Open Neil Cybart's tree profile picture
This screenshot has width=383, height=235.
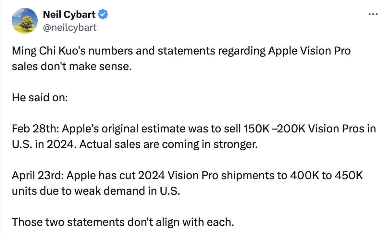[25, 21]
